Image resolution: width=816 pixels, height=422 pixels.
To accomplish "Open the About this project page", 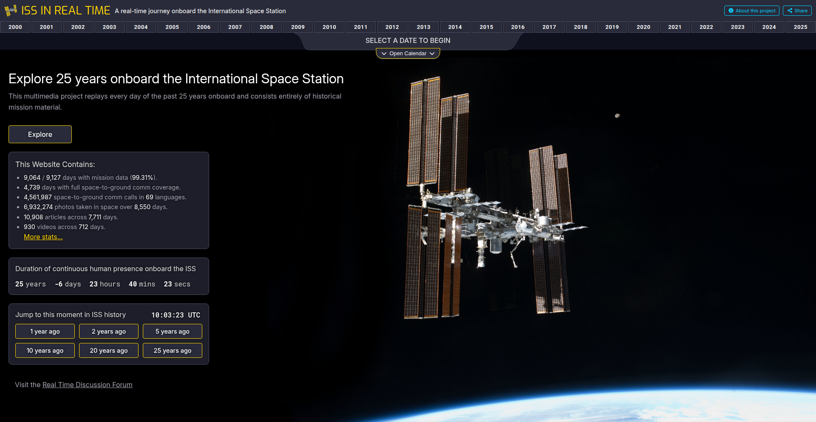I will [751, 11].
